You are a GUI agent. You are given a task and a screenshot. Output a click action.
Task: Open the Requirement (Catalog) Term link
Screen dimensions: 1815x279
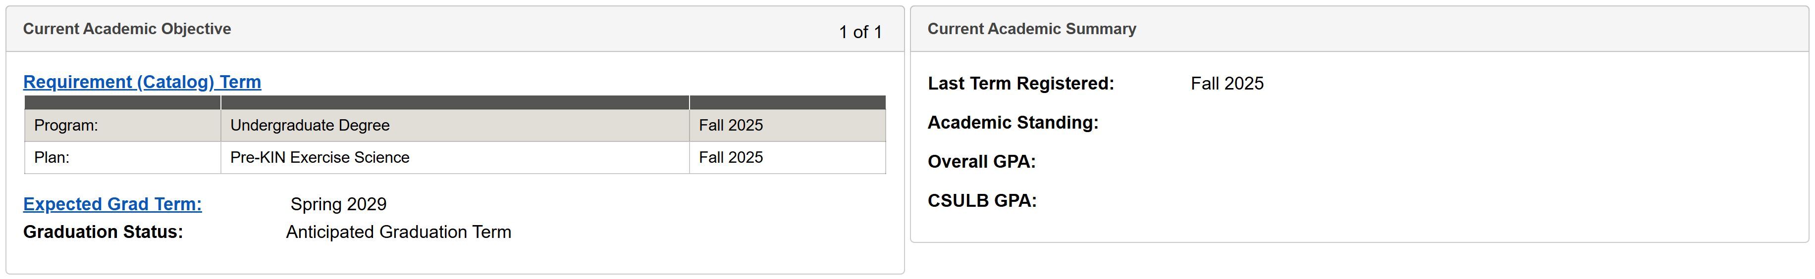142,82
